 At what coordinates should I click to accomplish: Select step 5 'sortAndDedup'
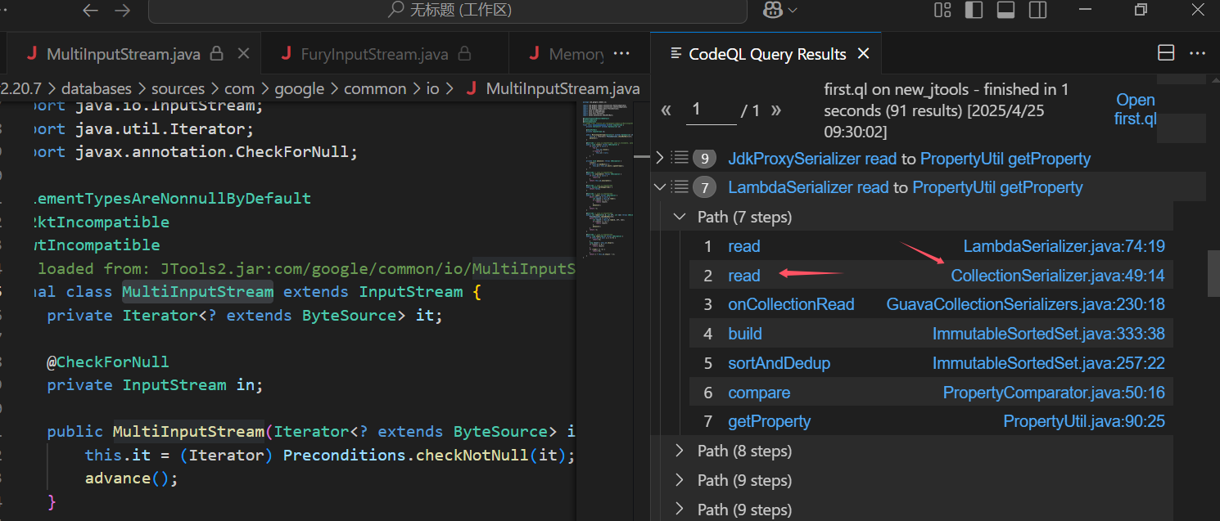(x=779, y=363)
